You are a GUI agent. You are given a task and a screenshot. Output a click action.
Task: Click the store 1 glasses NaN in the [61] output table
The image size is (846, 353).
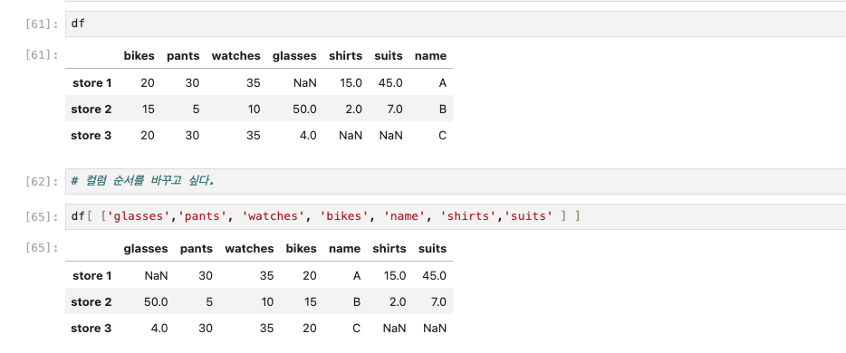[x=305, y=83]
